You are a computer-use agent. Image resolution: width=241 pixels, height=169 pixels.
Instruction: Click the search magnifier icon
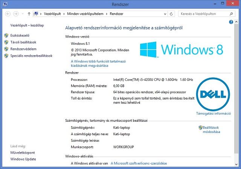pos(231,14)
